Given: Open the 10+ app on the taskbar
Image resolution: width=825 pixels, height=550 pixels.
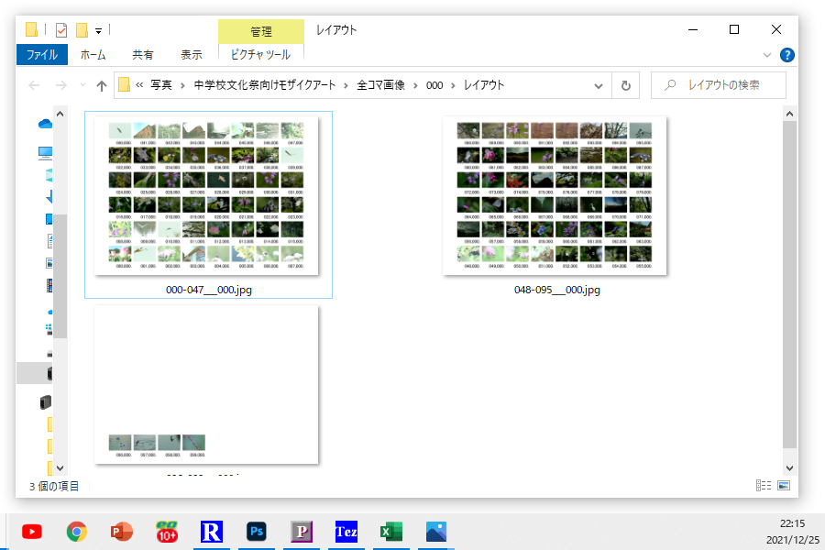Looking at the screenshot, I should tap(167, 532).
